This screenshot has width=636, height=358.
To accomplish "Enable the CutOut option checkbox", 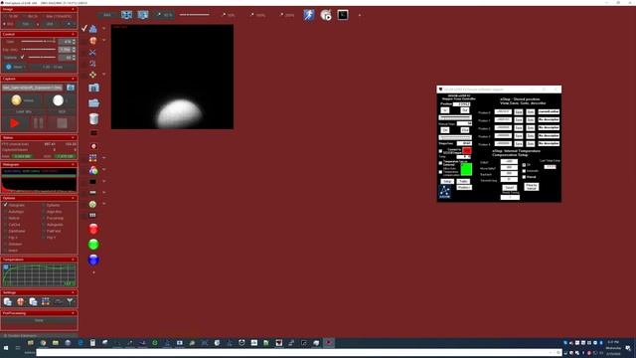I will point(5,225).
